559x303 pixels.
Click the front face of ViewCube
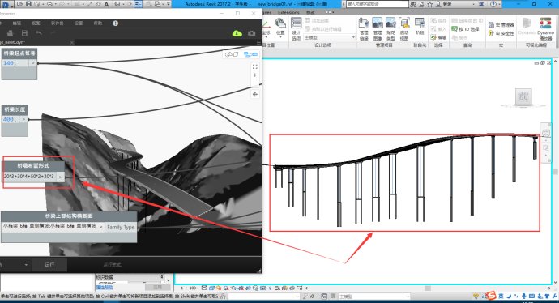coord(523,96)
